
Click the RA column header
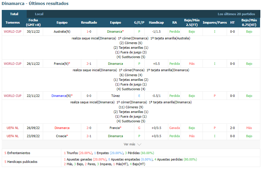point(174,22)
